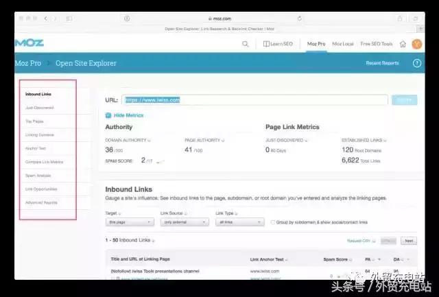
Task: Go to home via house icon
Action: pos(403,44)
